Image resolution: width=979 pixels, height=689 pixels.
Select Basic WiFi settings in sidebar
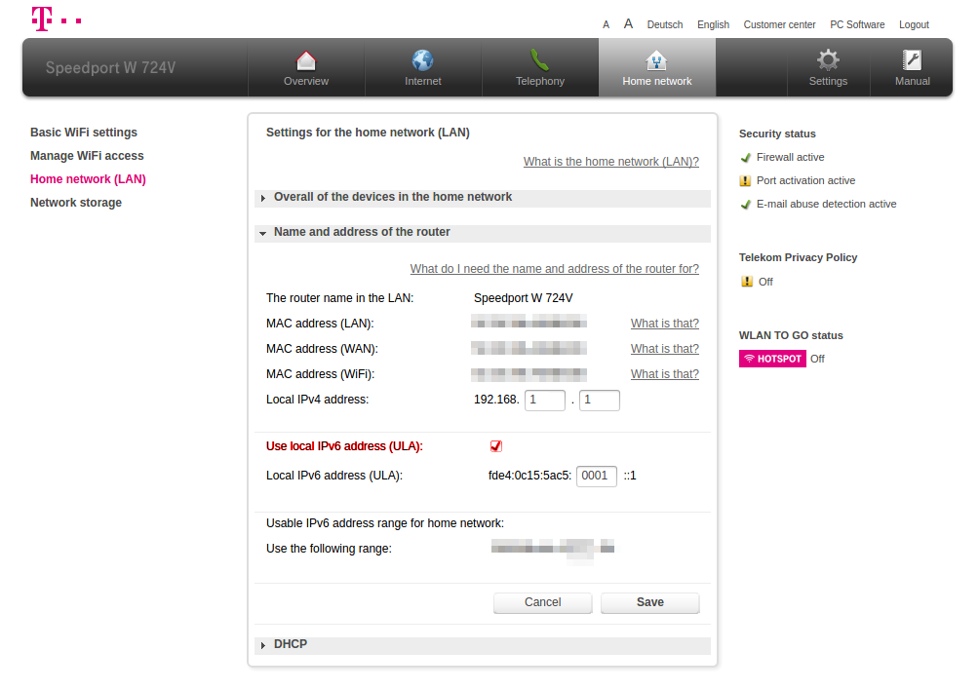tap(84, 133)
